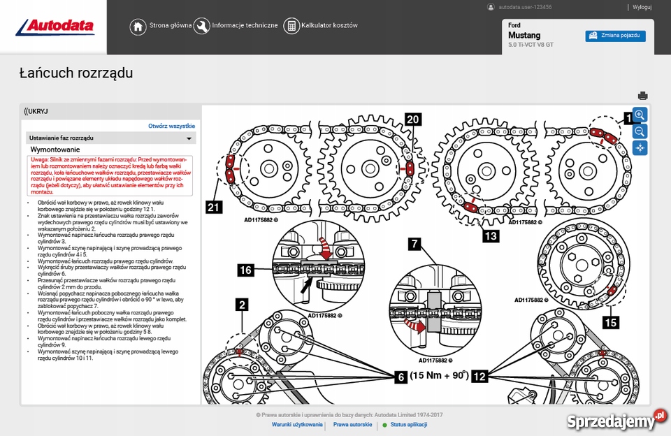
Task: Click the red Uwaga warning text box
Action: [111, 175]
